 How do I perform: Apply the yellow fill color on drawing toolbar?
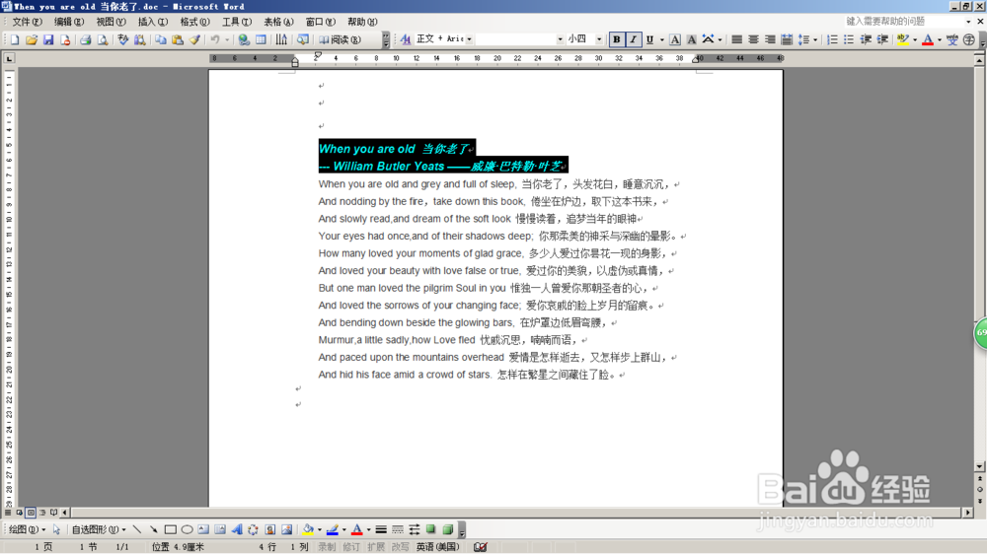[x=308, y=529]
